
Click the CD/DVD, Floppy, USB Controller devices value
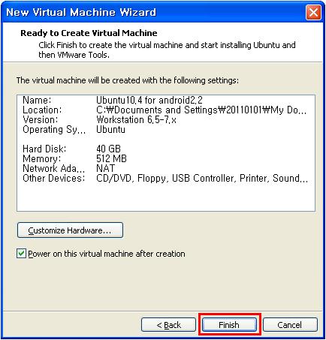pos(202,178)
